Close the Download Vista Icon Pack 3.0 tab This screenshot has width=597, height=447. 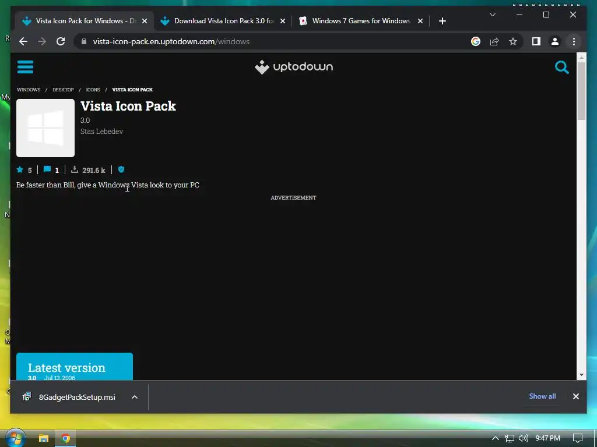283,21
